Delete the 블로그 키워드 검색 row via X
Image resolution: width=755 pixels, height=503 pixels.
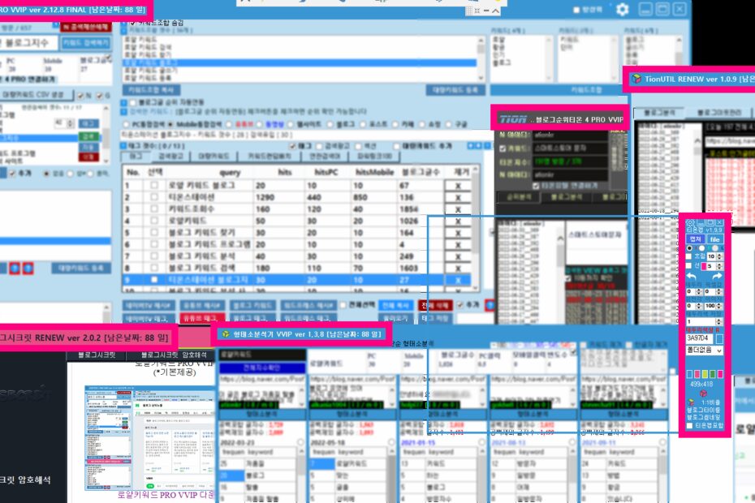point(458,268)
